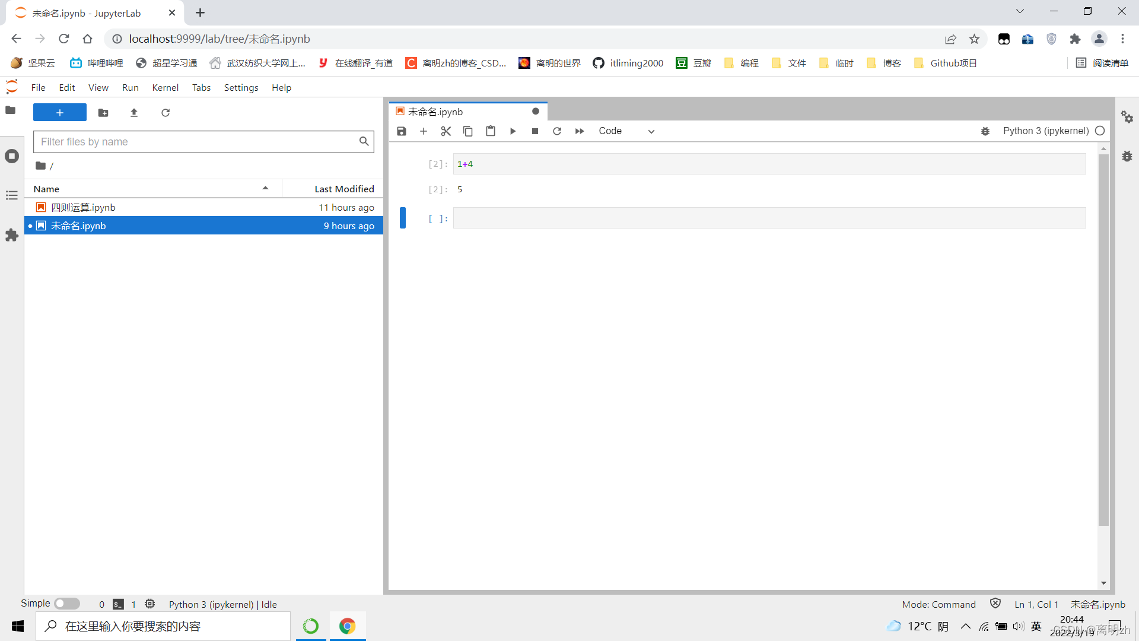Restart kernel and run all cells

pos(580,131)
